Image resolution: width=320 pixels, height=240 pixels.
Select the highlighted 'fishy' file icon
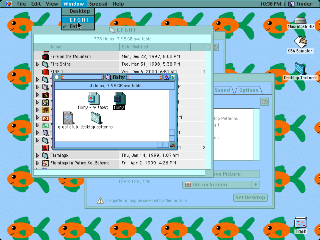click(x=119, y=98)
